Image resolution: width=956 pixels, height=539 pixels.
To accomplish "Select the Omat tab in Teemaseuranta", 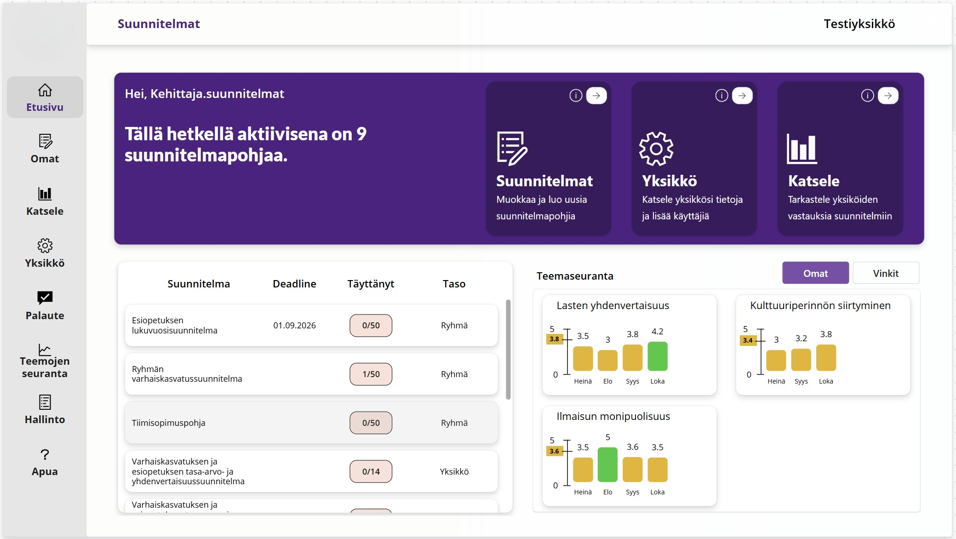I will tap(815, 273).
